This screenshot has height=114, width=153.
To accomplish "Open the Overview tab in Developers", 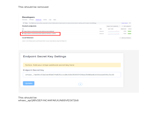I will (x=25, y=20).
